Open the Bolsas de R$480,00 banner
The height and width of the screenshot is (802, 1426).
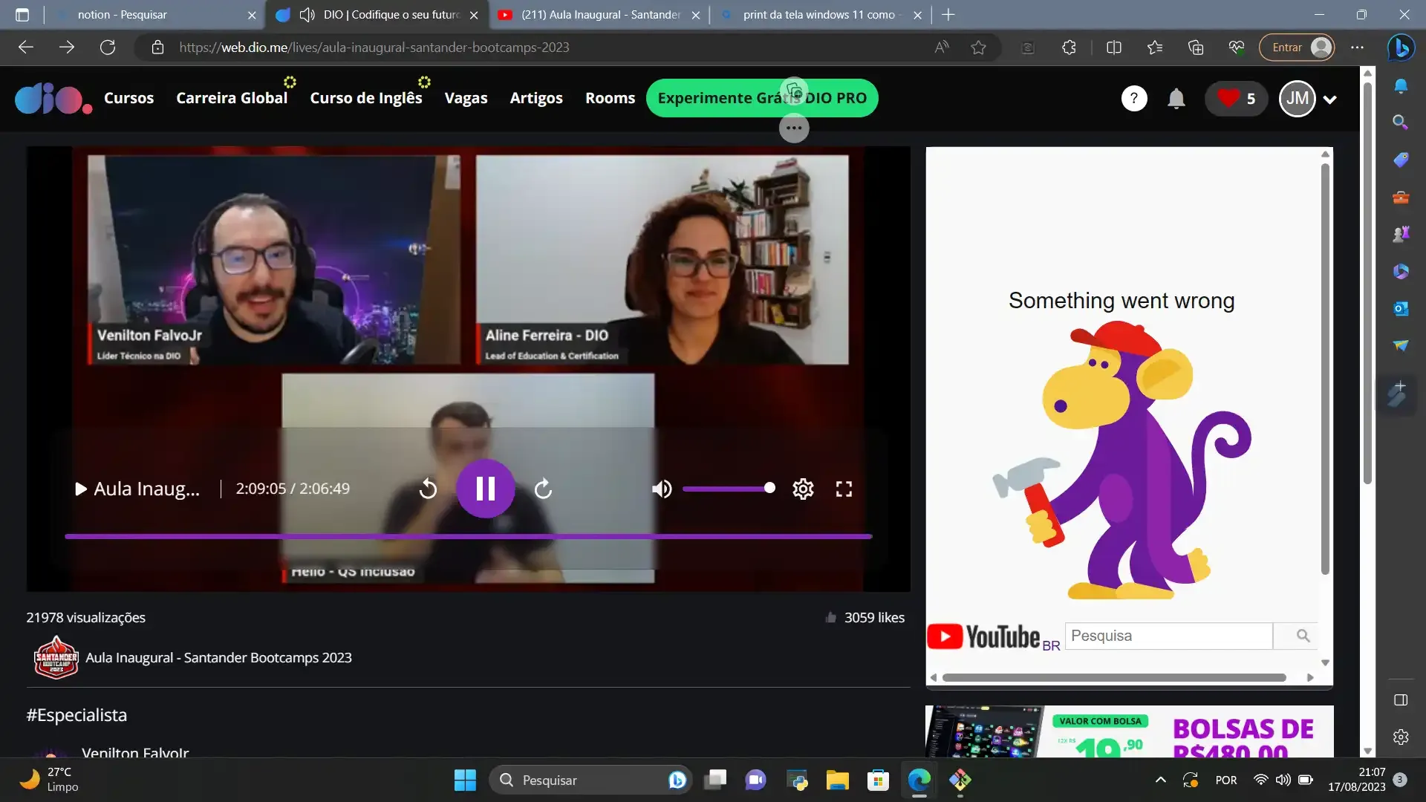click(x=1129, y=731)
